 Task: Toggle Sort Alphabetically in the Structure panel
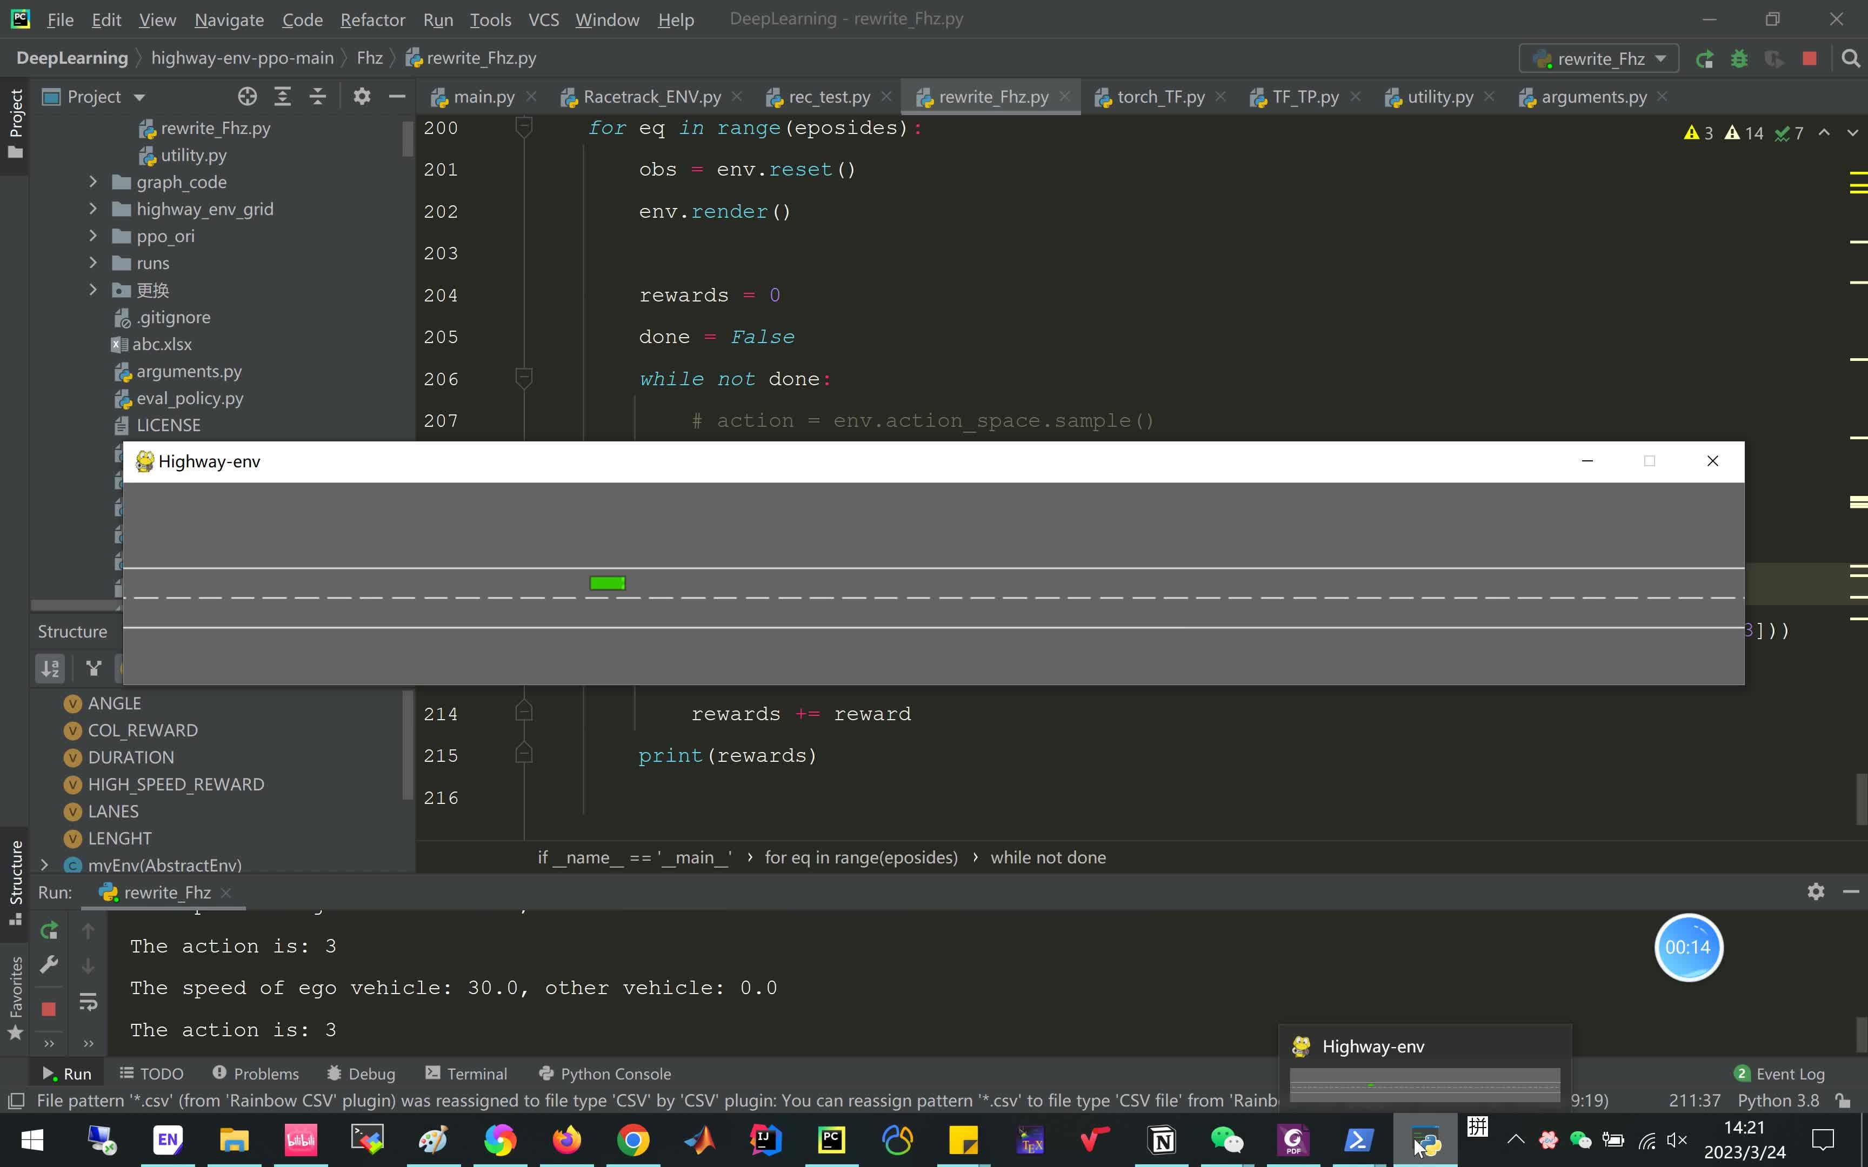point(50,668)
